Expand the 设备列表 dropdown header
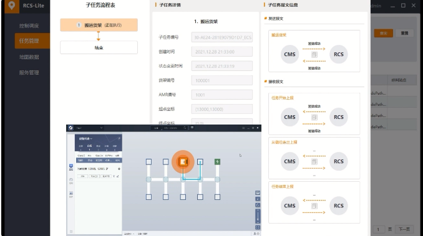The width and height of the screenshot is (423, 236). pyautogui.click(x=85, y=139)
